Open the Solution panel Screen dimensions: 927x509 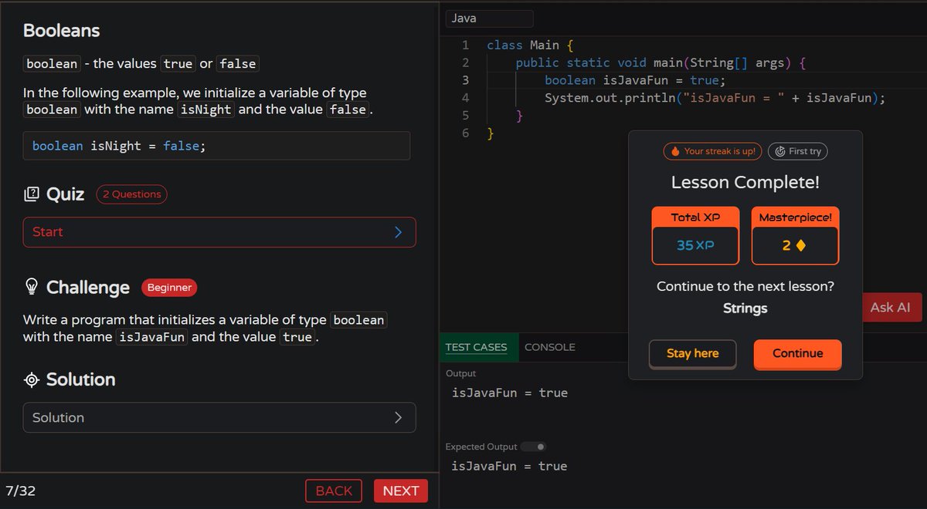click(x=219, y=417)
